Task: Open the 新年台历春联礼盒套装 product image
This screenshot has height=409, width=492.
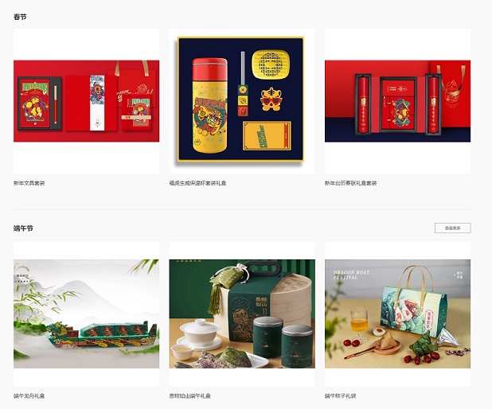Action: (x=397, y=101)
